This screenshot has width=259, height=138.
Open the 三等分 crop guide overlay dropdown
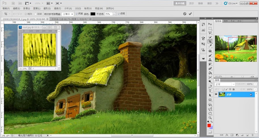click(x=68, y=14)
